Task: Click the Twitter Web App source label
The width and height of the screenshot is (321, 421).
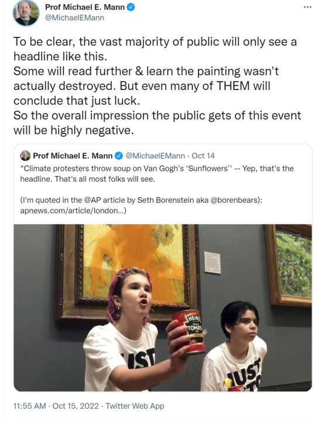Action: (x=135, y=406)
